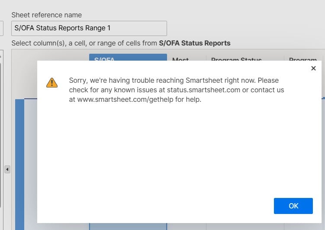Viewport: 325px width, 230px height.
Task: Click the OK button in error dialog
Action: (293, 206)
